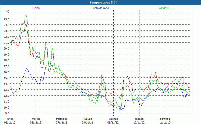Click the 05/11/12 date label
Viewport: 201px width, 125px height.
(x=10, y=122)
